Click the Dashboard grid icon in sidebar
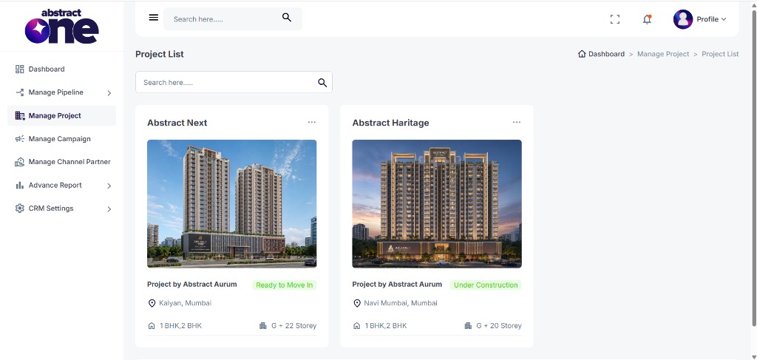This screenshot has height=360, width=757. click(x=20, y=69)
